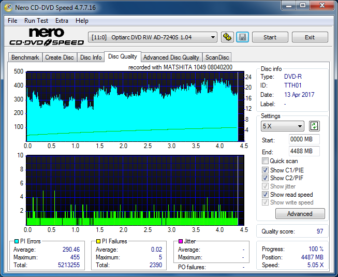The image size is (338, 277).
Task: Open the Optiarc drive selection dropdown
Action: coord(153,37)
